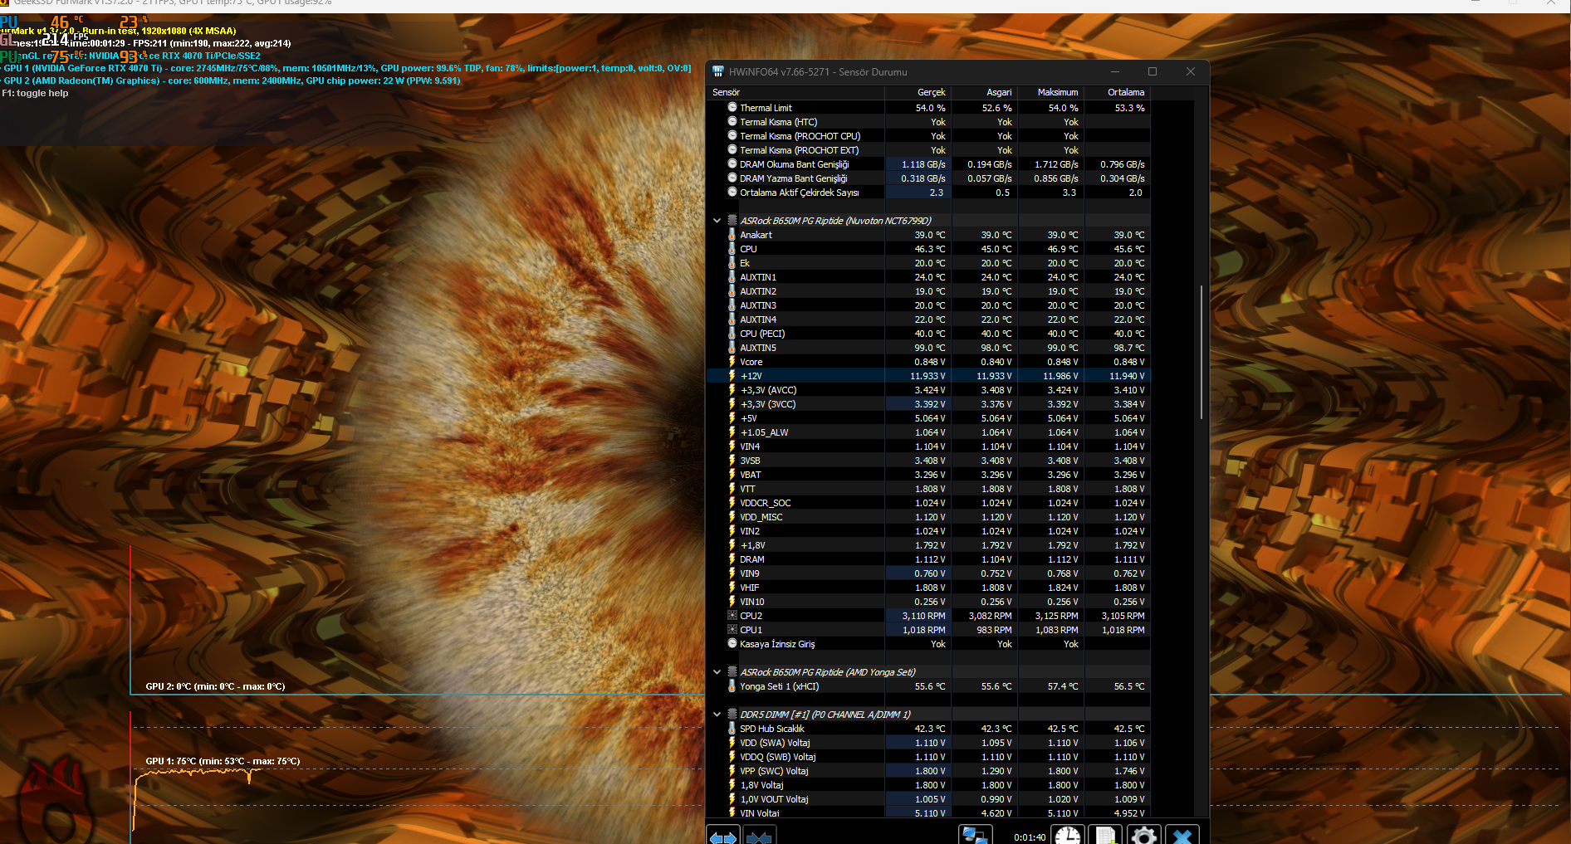Viewport: 1571px width, 844px height.
Task: Click the chip icon of DDR5 DIMM group
Action: pyautogui.click(x=732, y=715)
